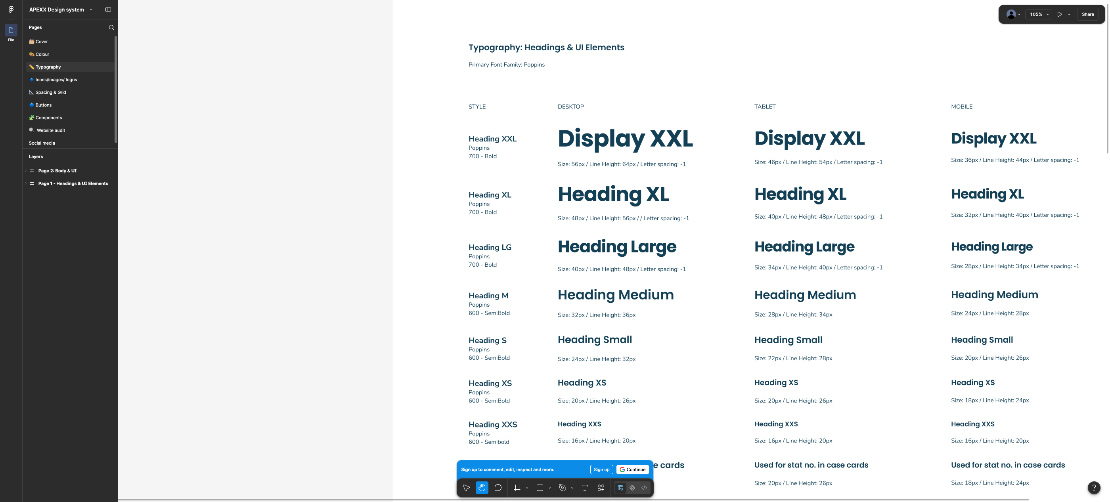
Task: Open the help question mark button
Action: click(x=1094, y=488)
